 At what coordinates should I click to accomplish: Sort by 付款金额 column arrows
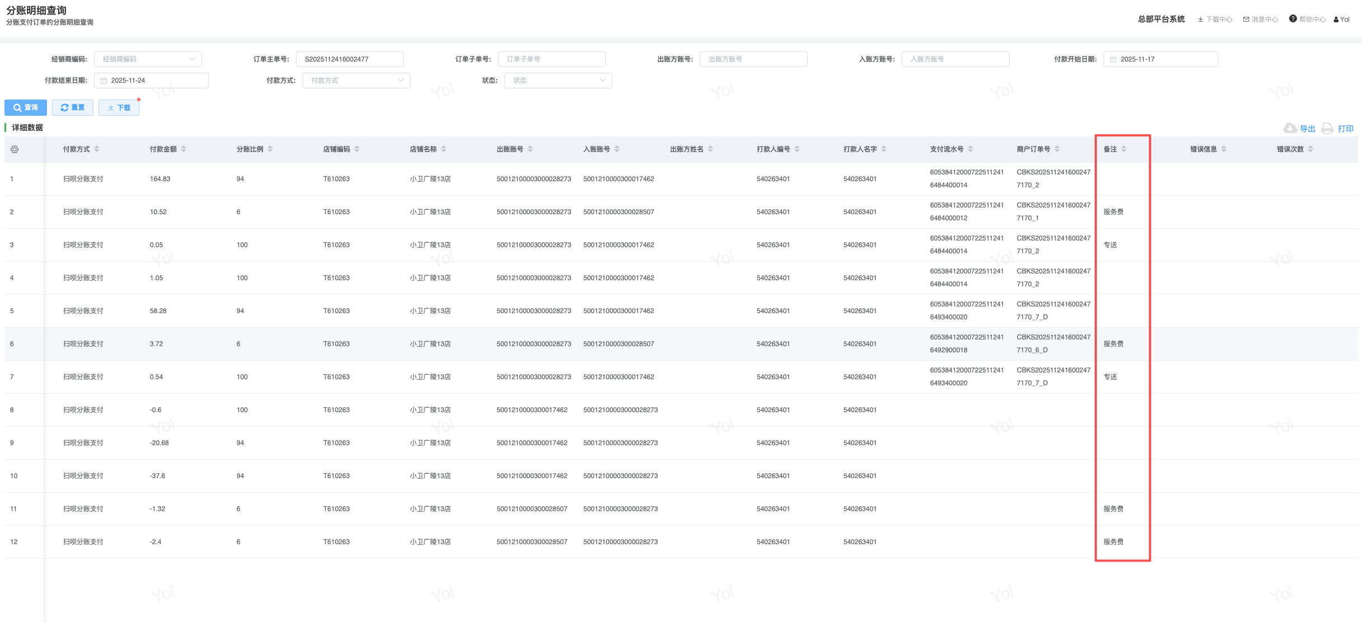coord(183,149)
